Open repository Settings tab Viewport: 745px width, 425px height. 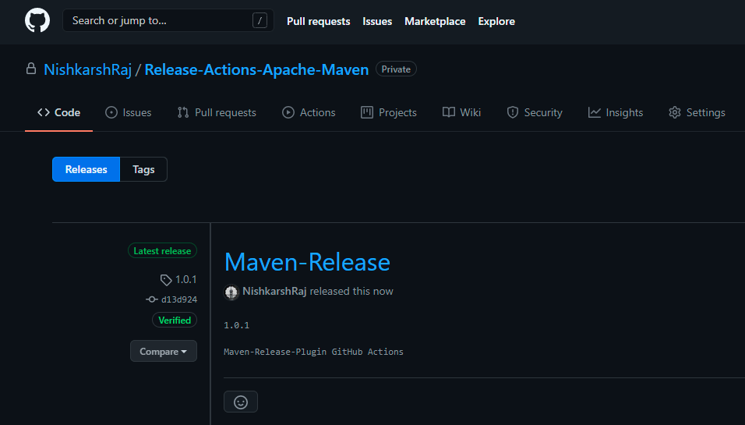(697, 112)
